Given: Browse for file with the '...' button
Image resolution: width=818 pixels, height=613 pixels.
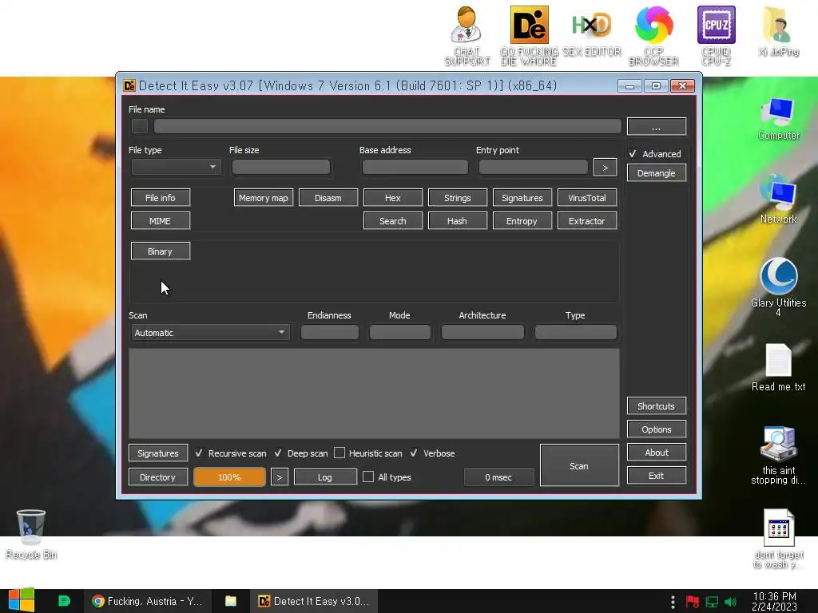Looking at the screenshot, I should point(657,126).
